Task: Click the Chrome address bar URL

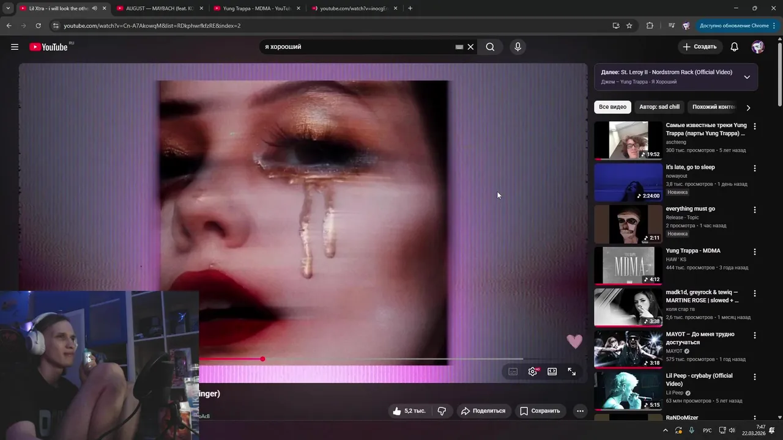Action: [x=152, y=26]
